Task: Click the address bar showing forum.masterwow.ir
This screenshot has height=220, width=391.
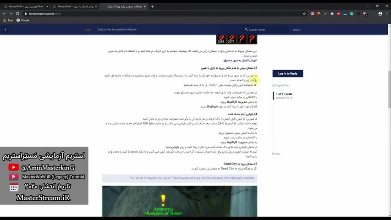Action: pos(165,14)
